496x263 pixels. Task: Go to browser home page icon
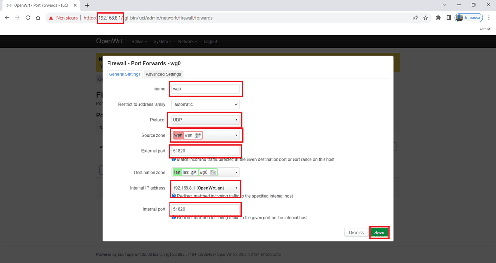coord(38,18)
